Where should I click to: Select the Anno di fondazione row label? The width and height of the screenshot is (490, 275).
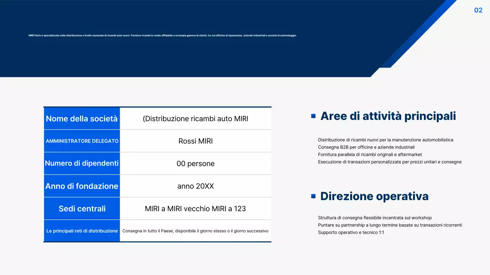(x=82, y=186)
